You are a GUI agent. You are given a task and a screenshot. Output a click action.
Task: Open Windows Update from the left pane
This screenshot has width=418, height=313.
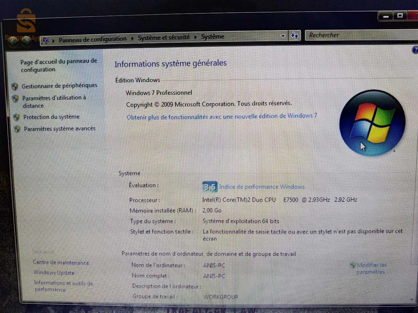point(54,273)
